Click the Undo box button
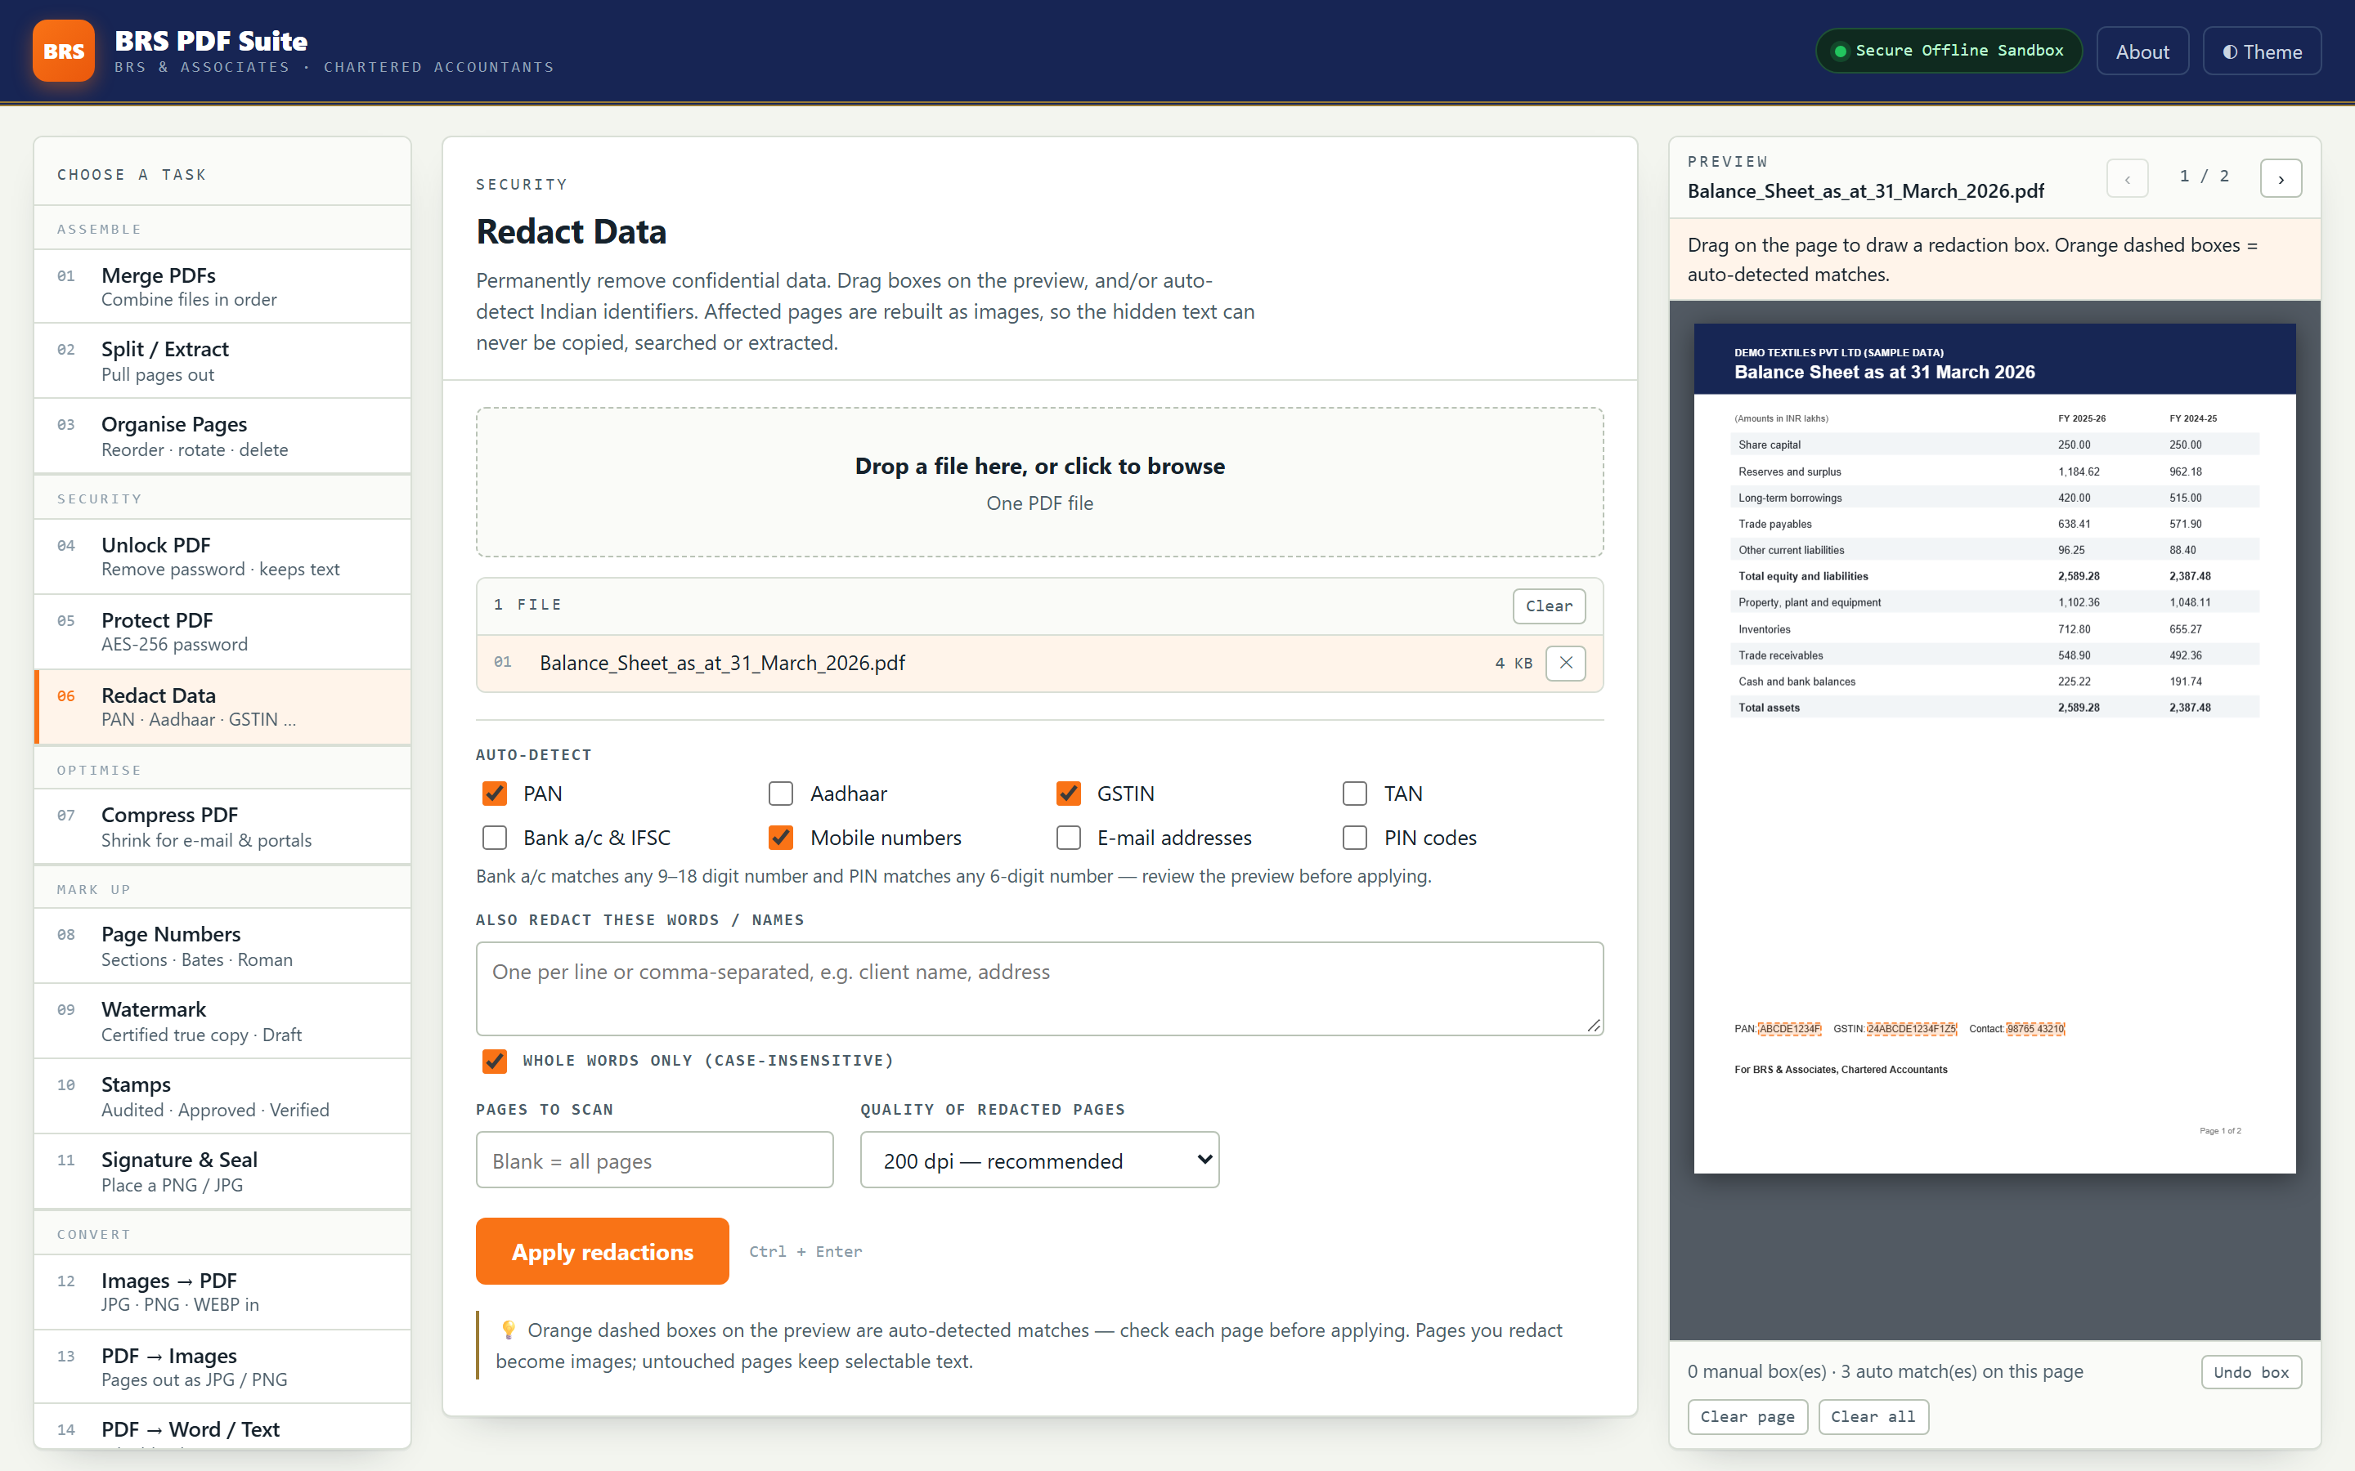This screenshot has height=1471, width=2355. [2251, 1372]
